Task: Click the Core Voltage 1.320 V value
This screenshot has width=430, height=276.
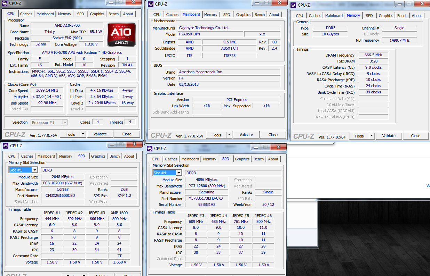Action: click(x=91, y=44)
